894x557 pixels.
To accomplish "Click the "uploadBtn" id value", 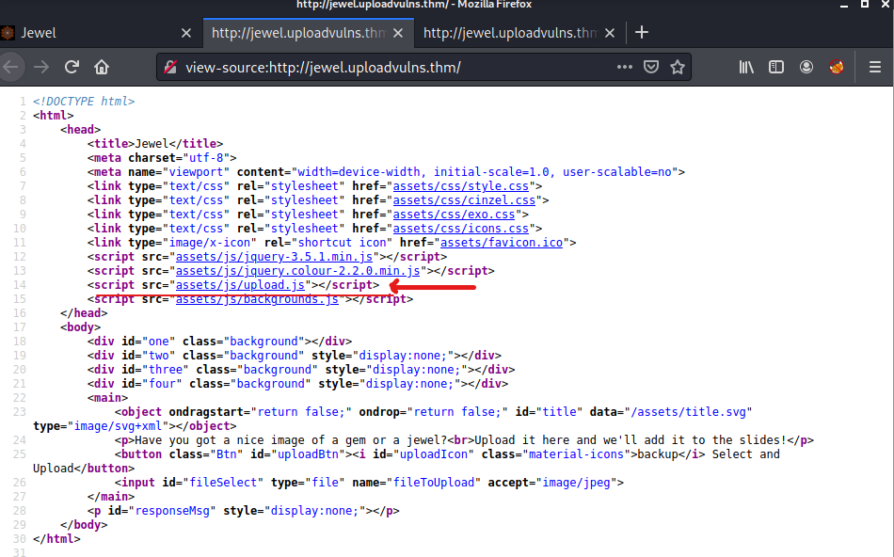I will click(308, 454).
